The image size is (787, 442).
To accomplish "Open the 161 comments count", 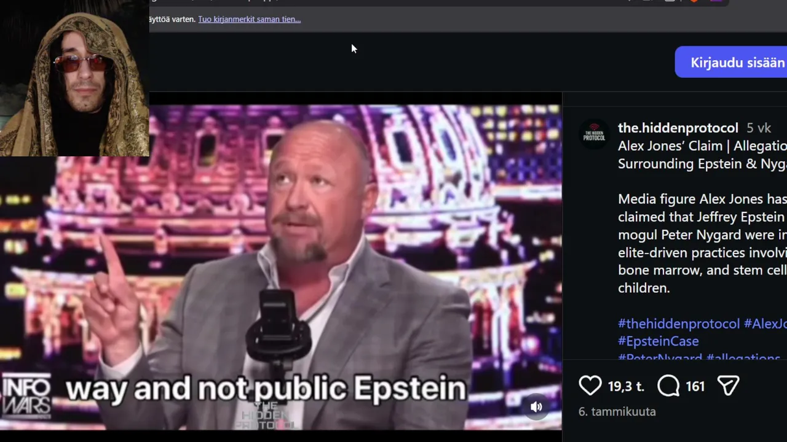I will [695, 386].
